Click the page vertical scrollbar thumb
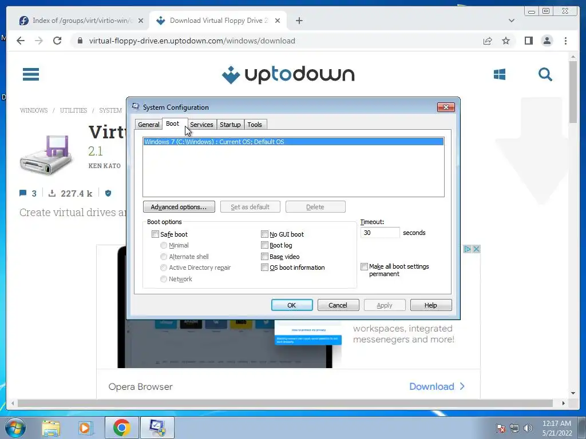Viewport: 586px width, 439px height. (x=573, y=91)
